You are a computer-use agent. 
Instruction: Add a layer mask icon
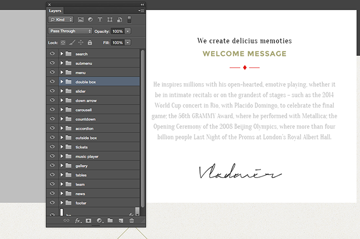(x=89, y=221)
